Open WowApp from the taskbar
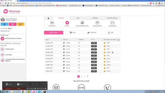The width and height of the screenshot is (165, 93). tap(34, 92)
